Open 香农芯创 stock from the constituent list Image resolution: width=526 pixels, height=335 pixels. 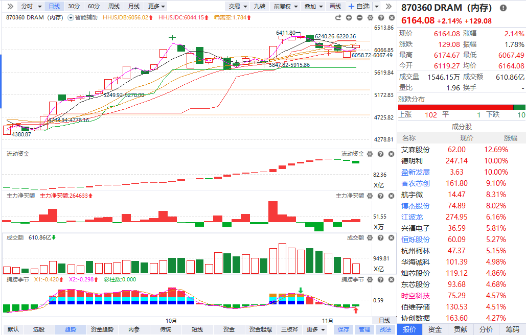(416, 183)
